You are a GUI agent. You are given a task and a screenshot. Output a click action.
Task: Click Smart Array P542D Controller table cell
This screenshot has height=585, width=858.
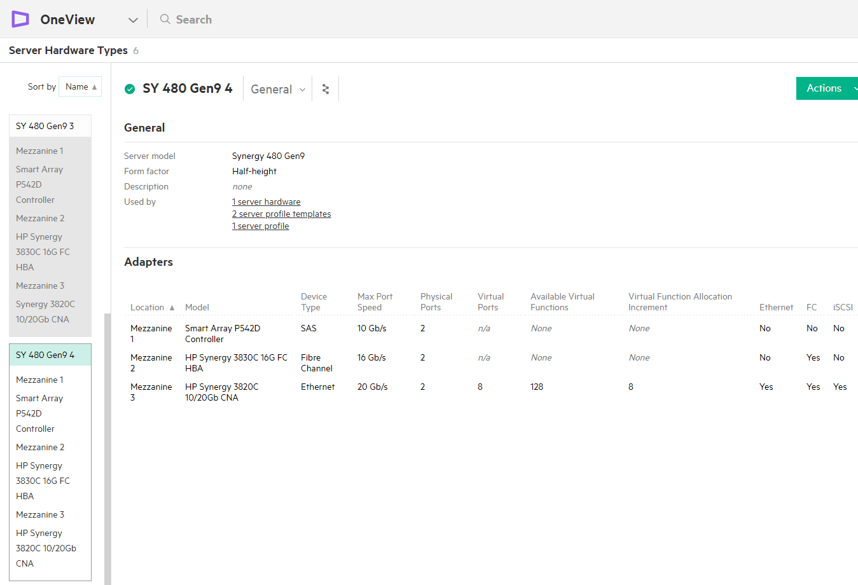click(x=223, y=334)
